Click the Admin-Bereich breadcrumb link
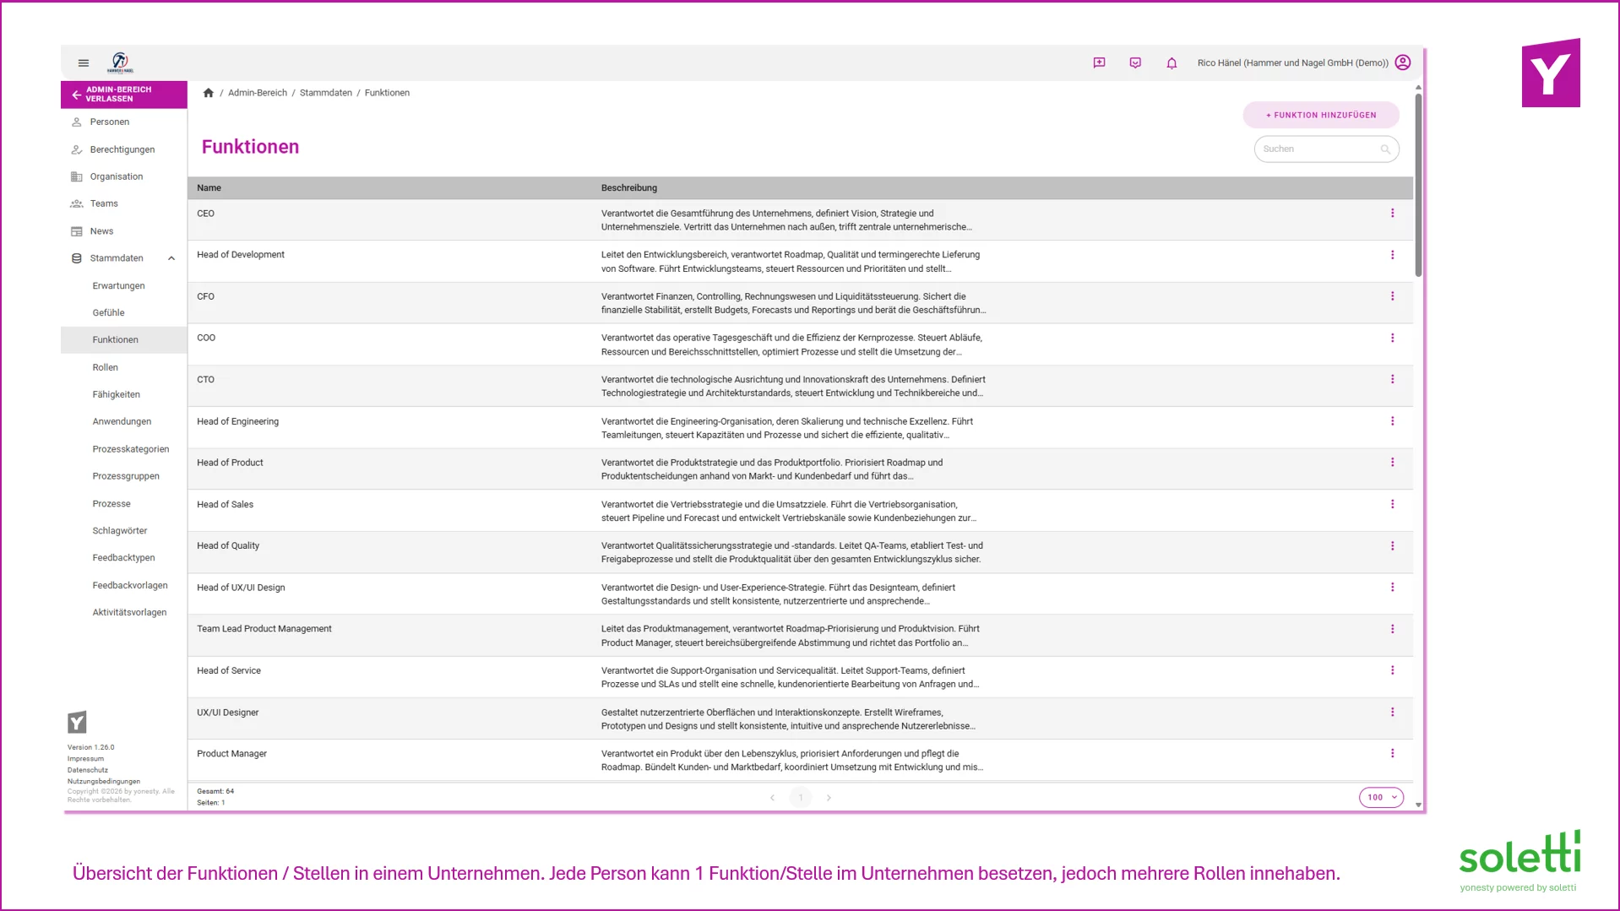This screenshot has height=911, width=1620. [x=258, y=93]
